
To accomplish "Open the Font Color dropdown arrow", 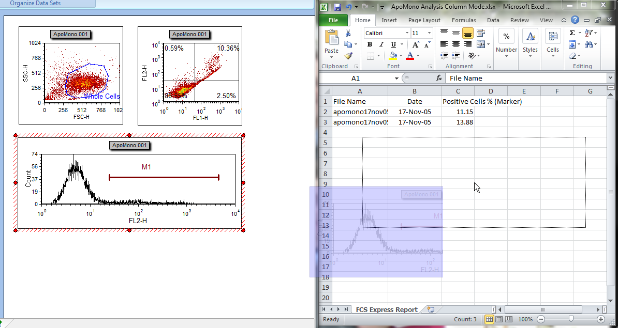I will point(418,56).
